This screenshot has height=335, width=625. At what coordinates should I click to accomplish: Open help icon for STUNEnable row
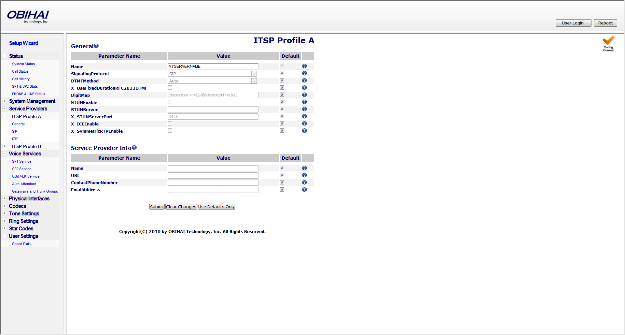point(304,102)
